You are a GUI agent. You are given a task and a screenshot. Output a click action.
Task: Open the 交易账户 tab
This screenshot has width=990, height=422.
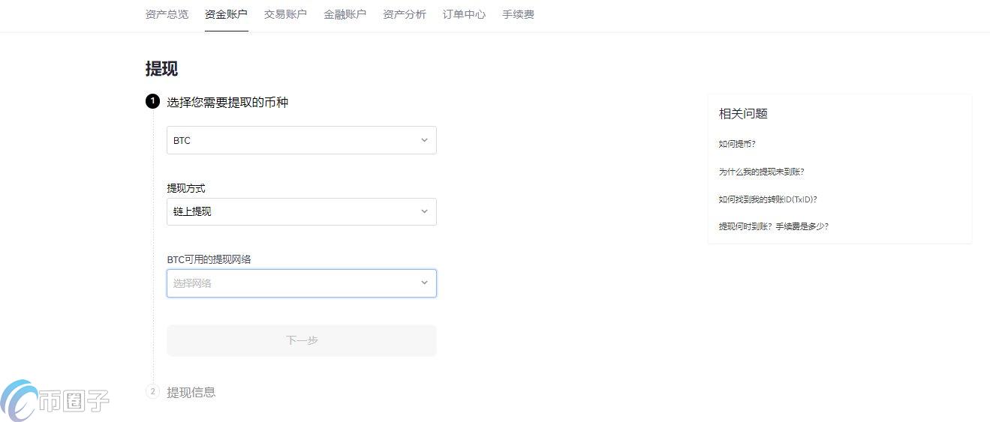point(285,14)
